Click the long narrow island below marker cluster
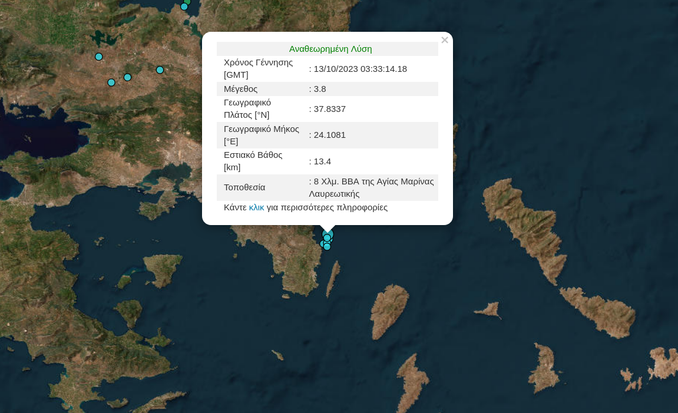The width and height of the screenshot is (678, 413). 333,278
